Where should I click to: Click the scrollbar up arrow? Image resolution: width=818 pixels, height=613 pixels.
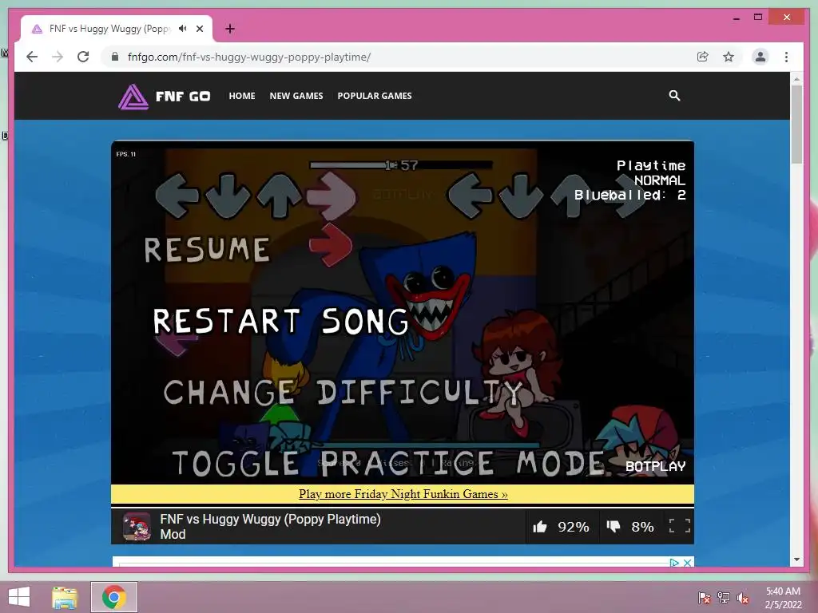coord(796,79)
